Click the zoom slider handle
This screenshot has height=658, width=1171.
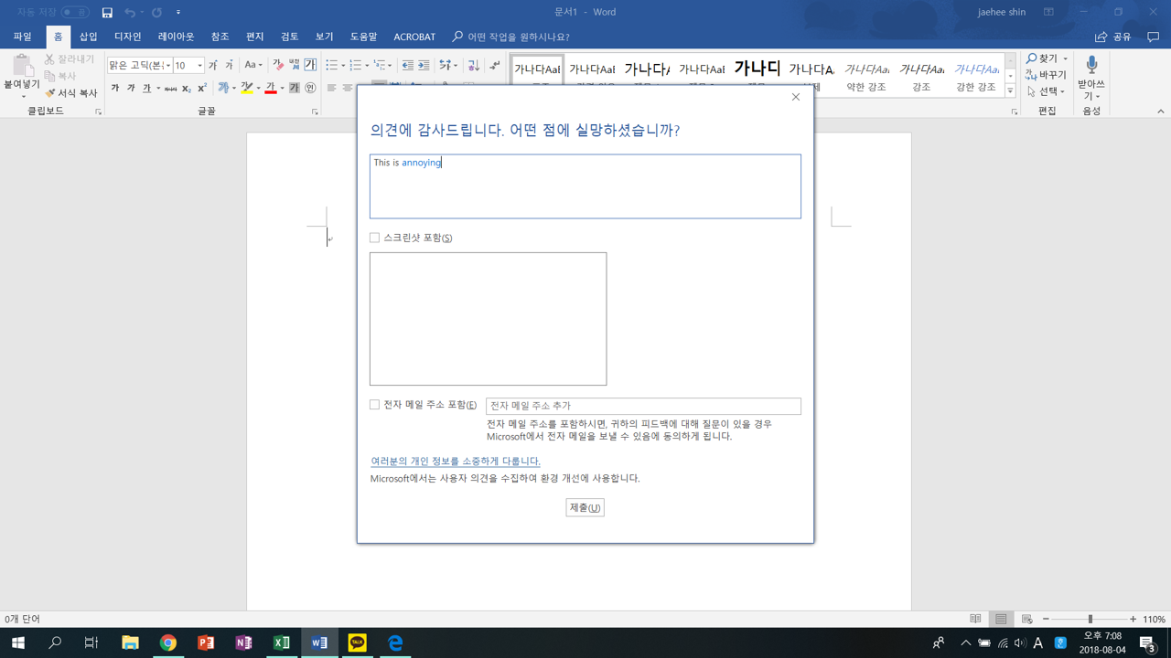[x=1090, y=620]
